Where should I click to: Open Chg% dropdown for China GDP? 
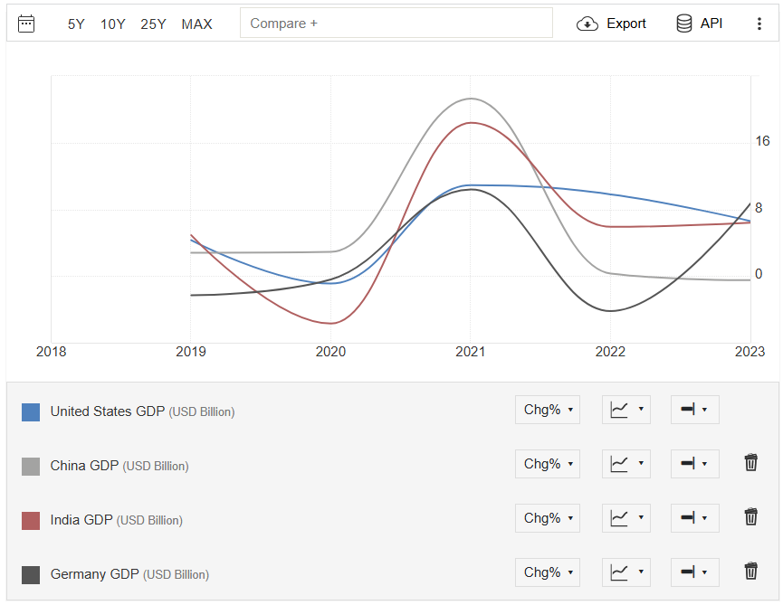tap(548, 464)
